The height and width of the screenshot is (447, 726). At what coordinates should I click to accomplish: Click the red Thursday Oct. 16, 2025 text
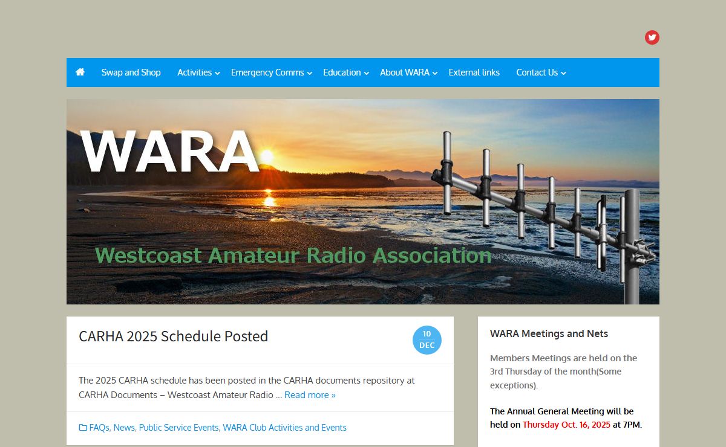coord(566,425)
